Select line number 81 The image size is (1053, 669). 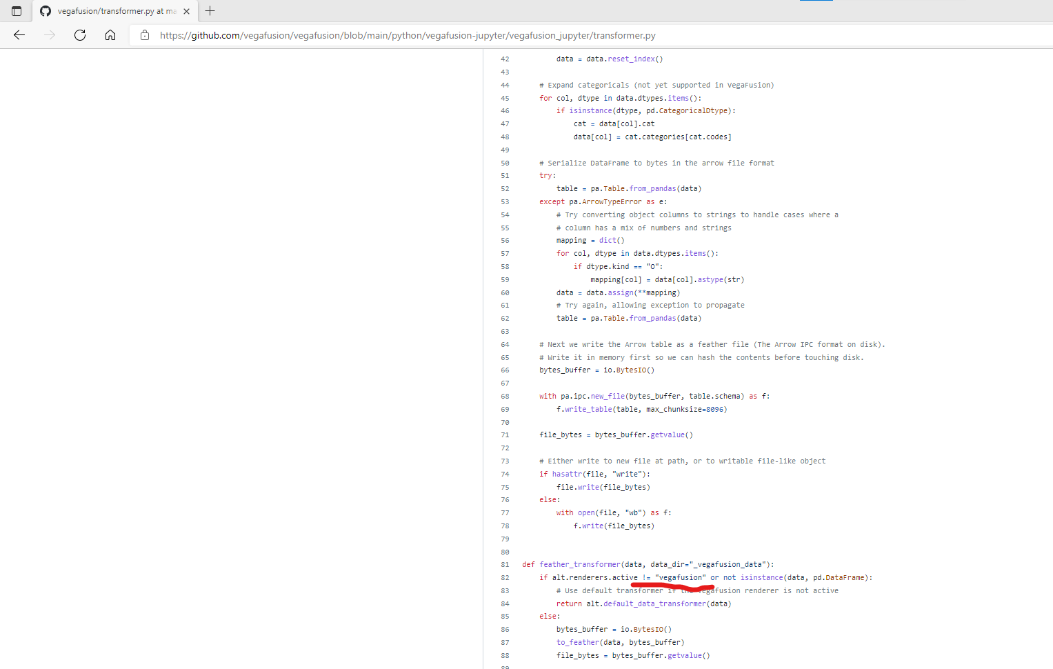pos(505,565)
